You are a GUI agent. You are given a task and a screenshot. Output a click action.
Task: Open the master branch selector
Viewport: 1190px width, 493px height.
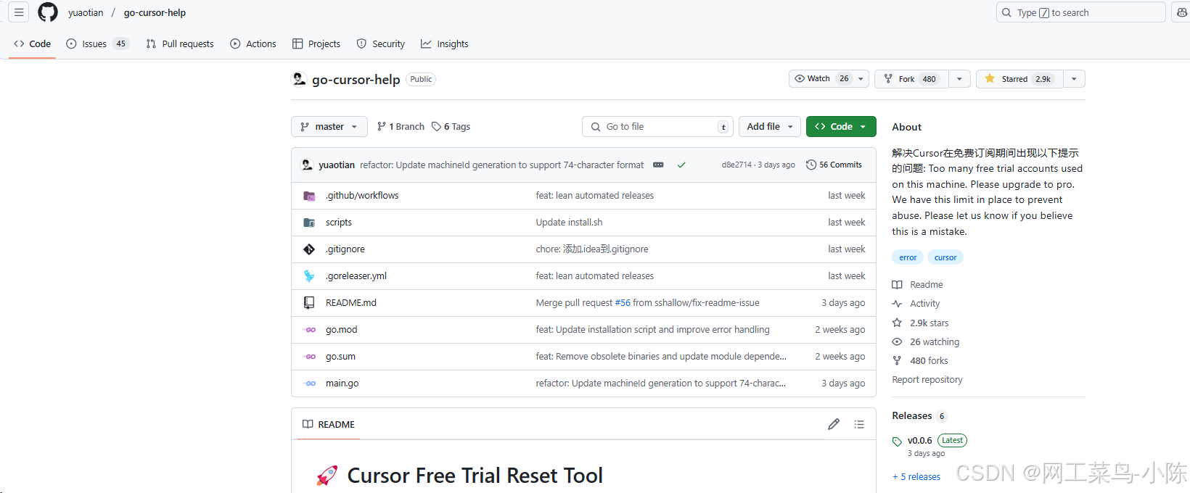(329, 126)
